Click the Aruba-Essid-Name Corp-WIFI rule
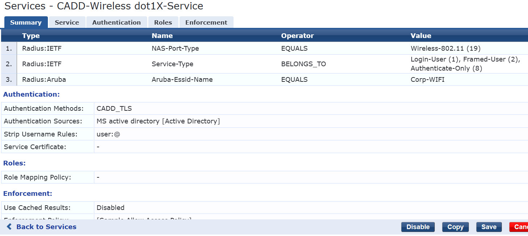Viewport: 528px width, 236px height. [x=181, y=79]
